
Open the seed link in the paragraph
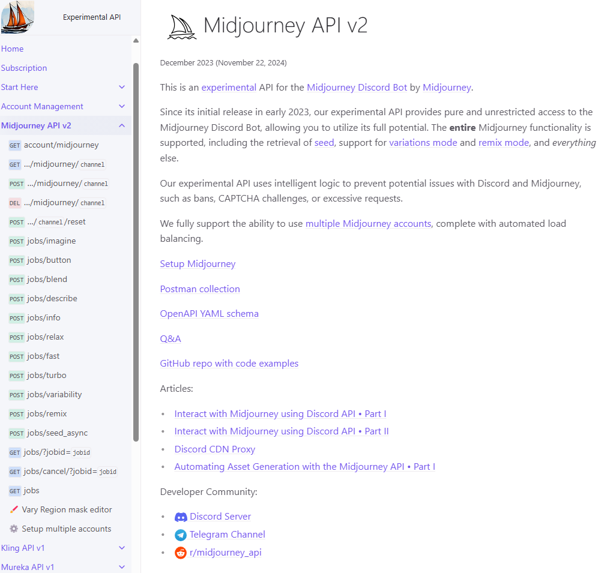324,143
